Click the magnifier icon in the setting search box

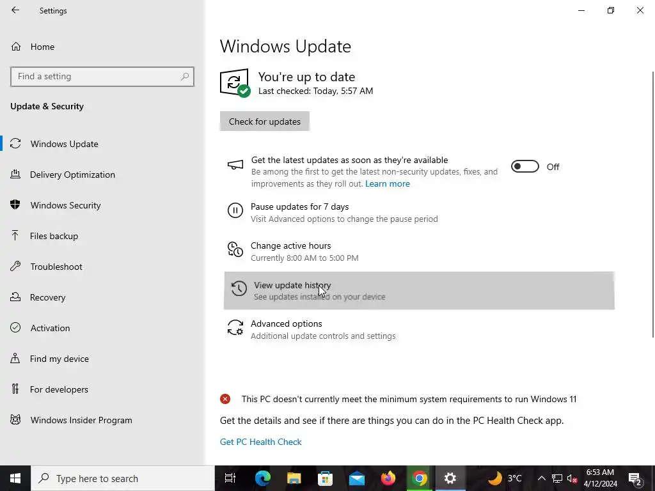pyautogui.click(x=185, y=77)
